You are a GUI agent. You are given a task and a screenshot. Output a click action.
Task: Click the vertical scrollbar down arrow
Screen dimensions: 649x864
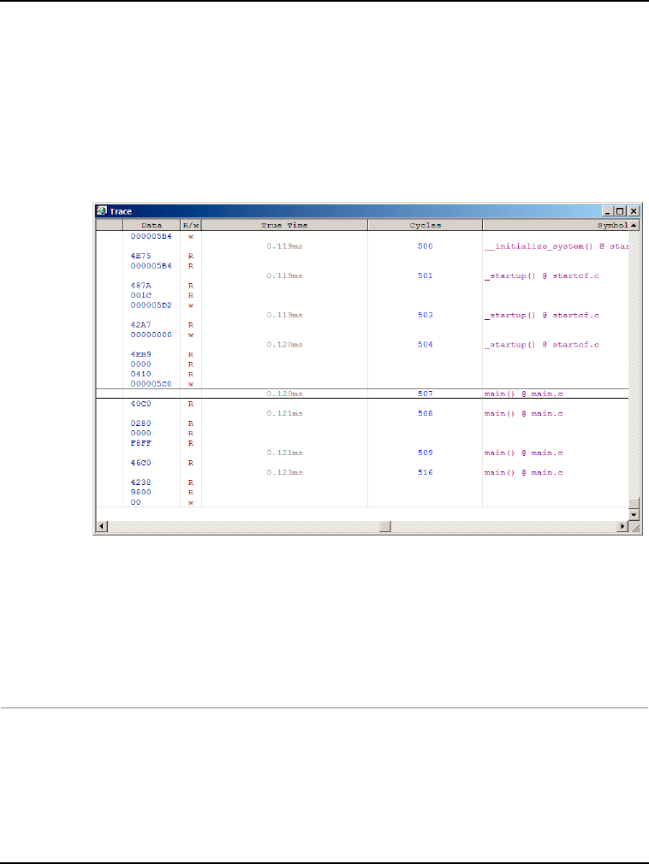click(x=634, y=515)
